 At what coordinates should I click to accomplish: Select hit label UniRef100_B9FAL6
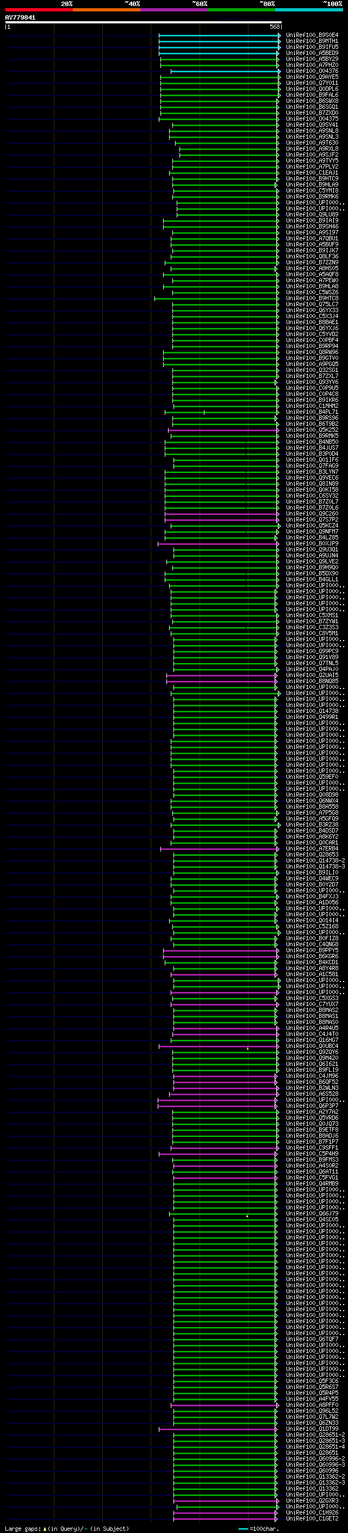[x=312, y=95]
